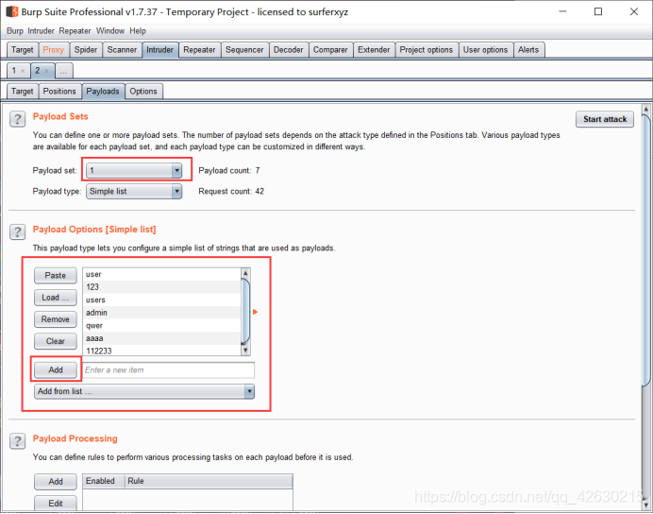Switch to the Decoder tab
The height and width of the screenshot is (514, 653).
pos(289,50)
